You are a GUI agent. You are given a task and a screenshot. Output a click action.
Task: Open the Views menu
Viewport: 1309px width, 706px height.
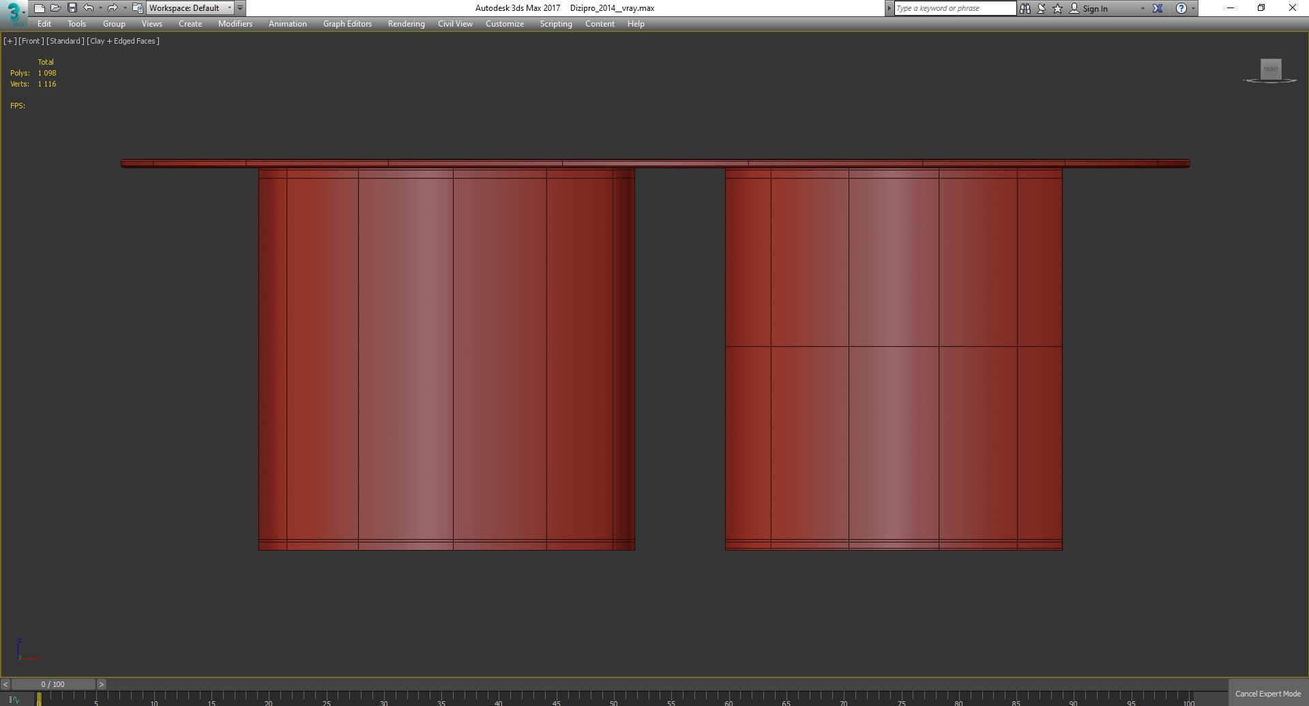tap(152, 24)
